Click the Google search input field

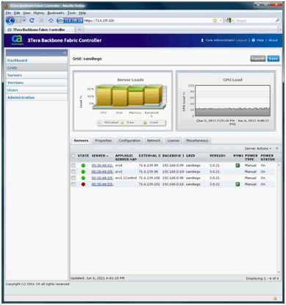(254, 21)
